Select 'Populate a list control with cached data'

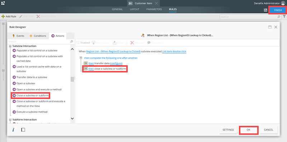tap(40, 58)
